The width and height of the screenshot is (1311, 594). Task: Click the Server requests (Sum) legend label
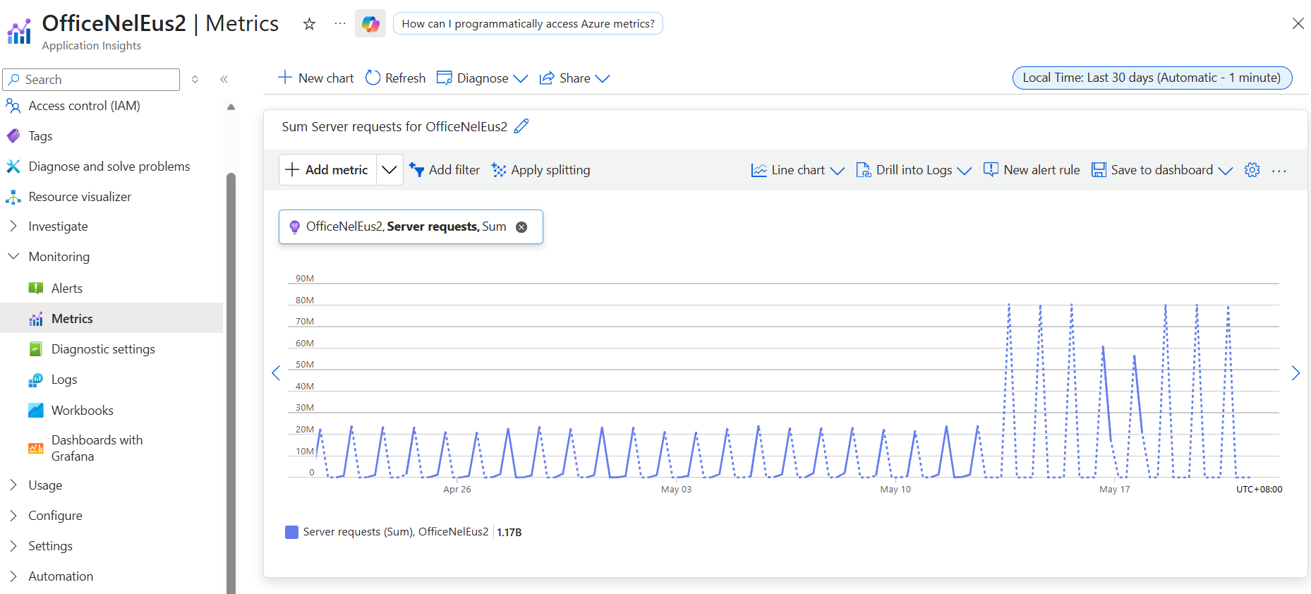[396, 532]
